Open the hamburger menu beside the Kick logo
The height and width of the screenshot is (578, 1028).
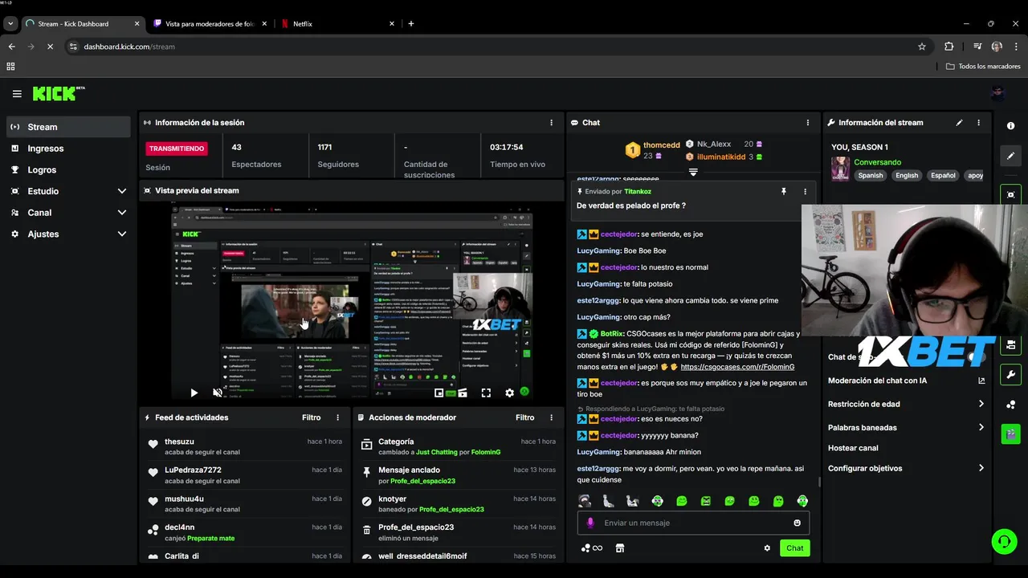[17, 94]
